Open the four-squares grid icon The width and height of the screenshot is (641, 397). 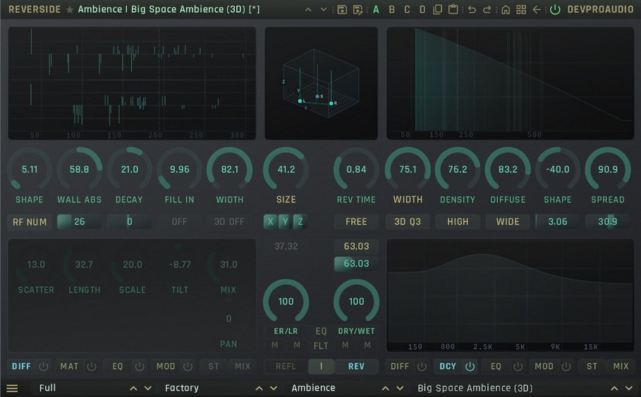521,9
